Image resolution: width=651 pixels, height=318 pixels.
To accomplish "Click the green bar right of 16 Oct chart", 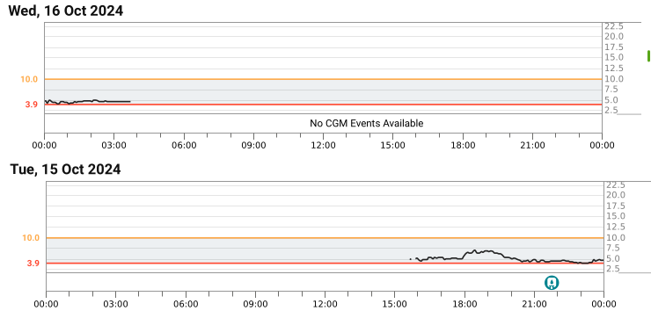I will (648, 56).
